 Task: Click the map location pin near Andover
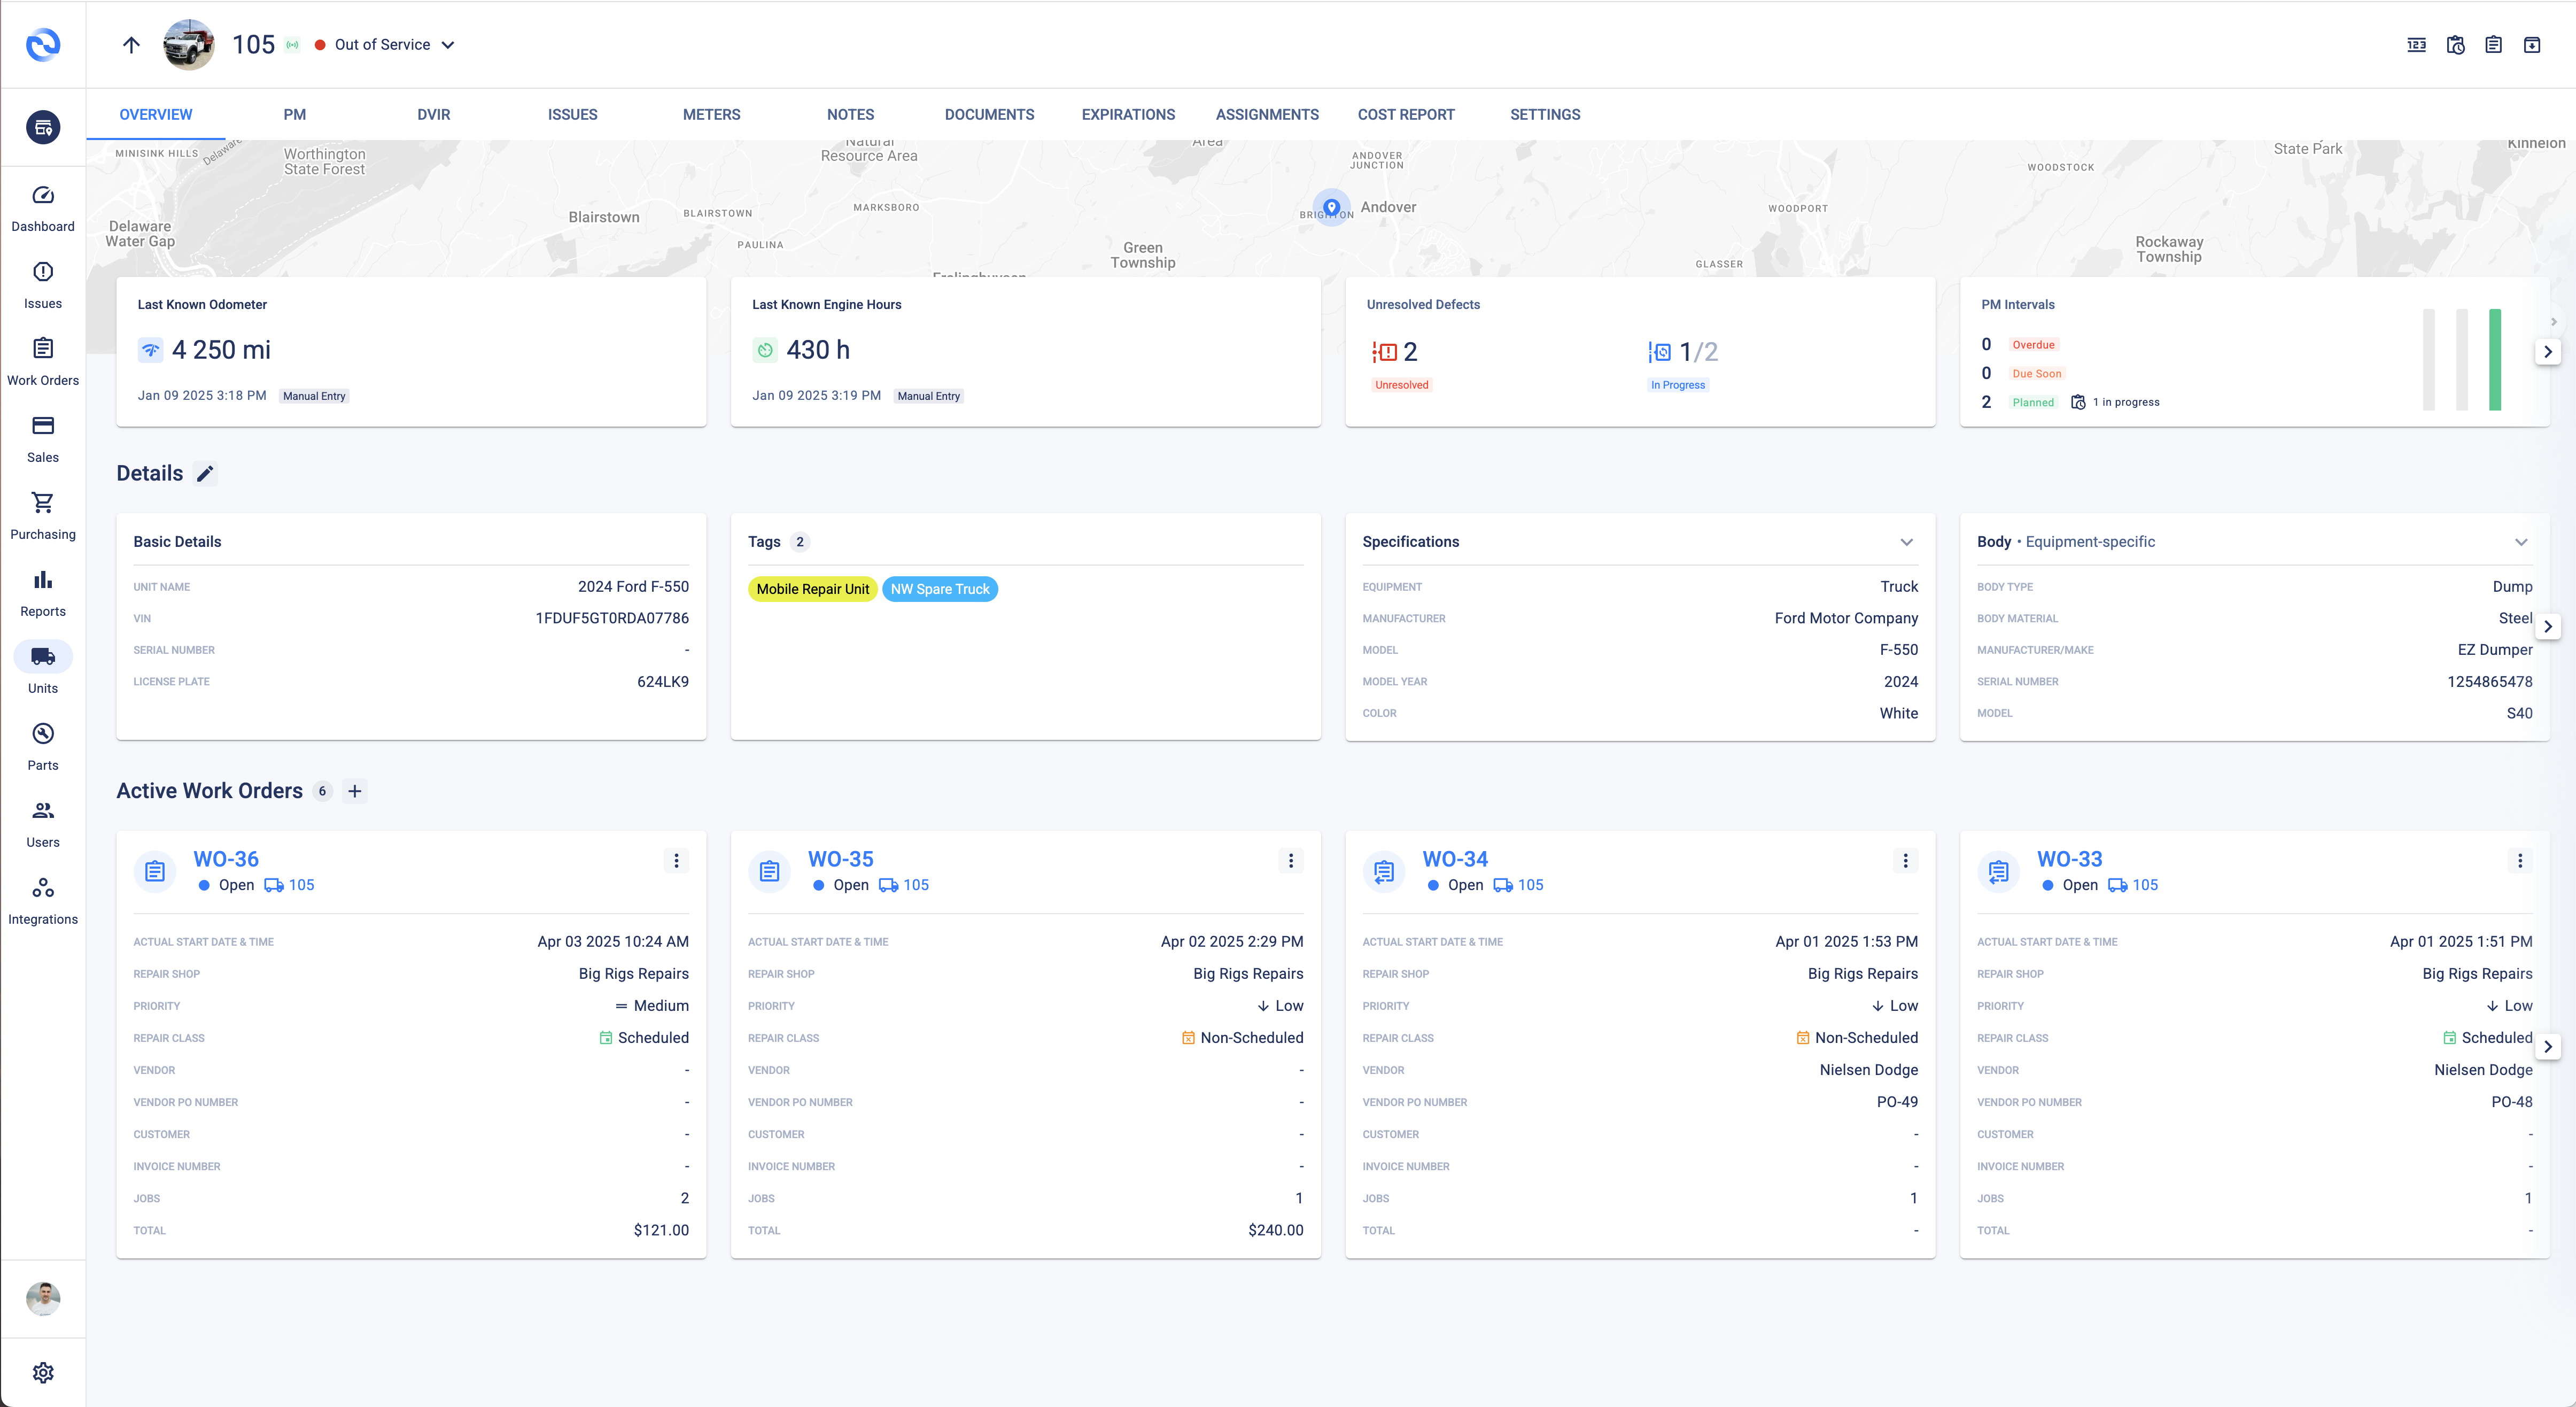(x=1331, y=207)
